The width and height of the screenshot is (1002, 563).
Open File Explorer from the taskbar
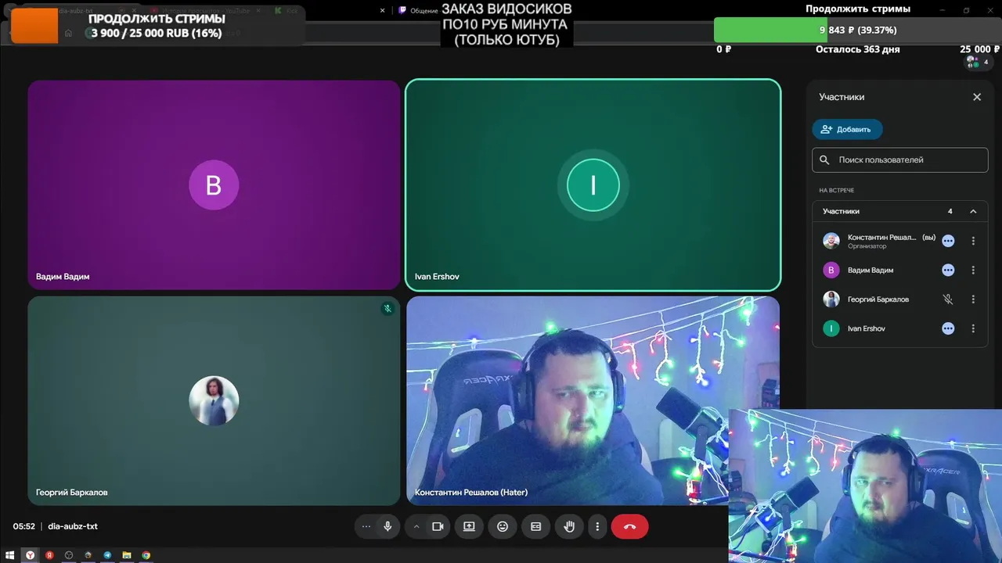pyautogui.click(x=126, y=555)
